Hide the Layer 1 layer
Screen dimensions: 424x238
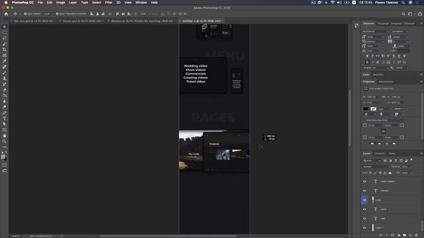click(x=364, y=227)
